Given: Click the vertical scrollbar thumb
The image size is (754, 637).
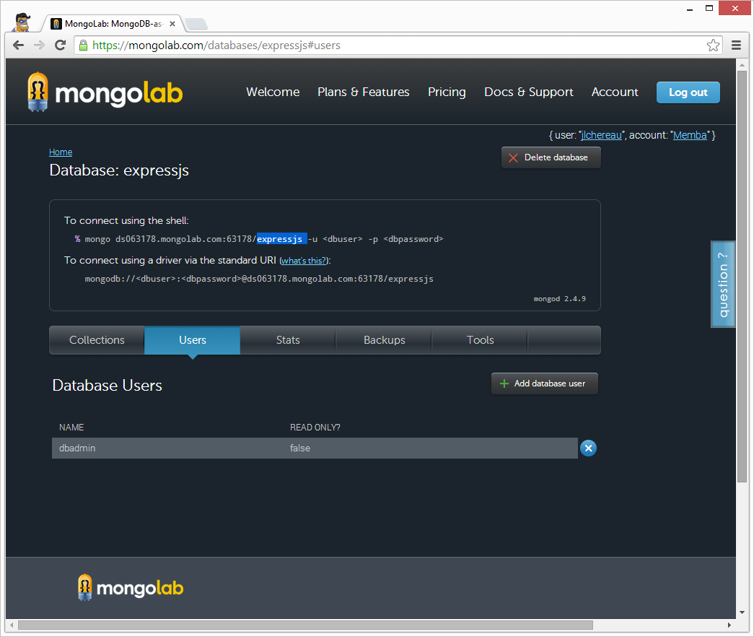Looking at the screenshot, I should pyautogui.click(x=742, y=277).
